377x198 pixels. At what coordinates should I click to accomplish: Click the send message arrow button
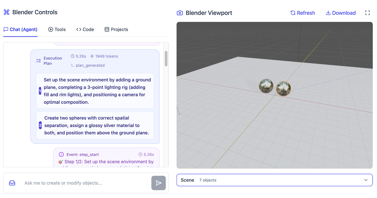point(158,183)
